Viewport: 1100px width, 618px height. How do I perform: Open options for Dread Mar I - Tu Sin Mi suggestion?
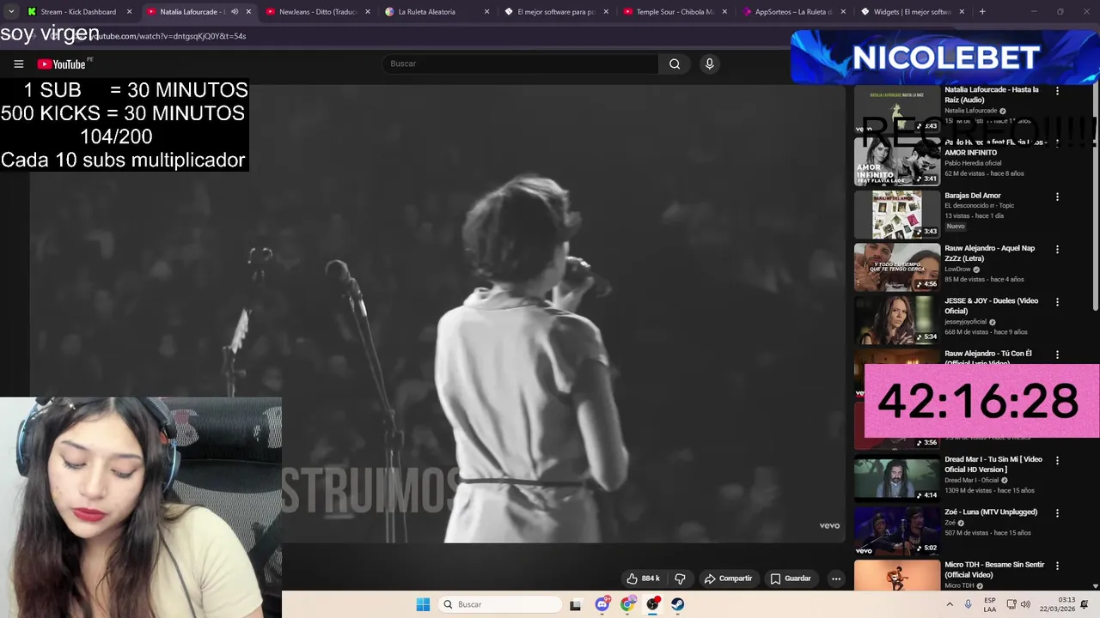pyautogui.click(x=1057, y=460)
